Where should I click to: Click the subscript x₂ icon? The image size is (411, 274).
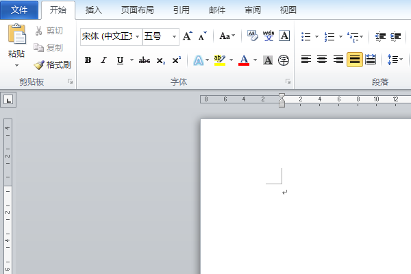161,60
